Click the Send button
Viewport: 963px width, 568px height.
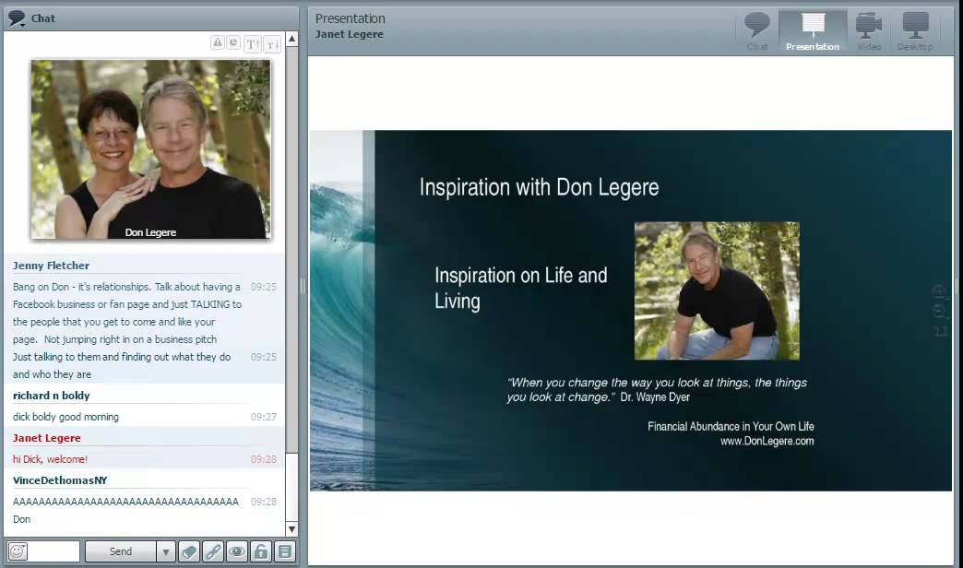[x=120, y=551]
